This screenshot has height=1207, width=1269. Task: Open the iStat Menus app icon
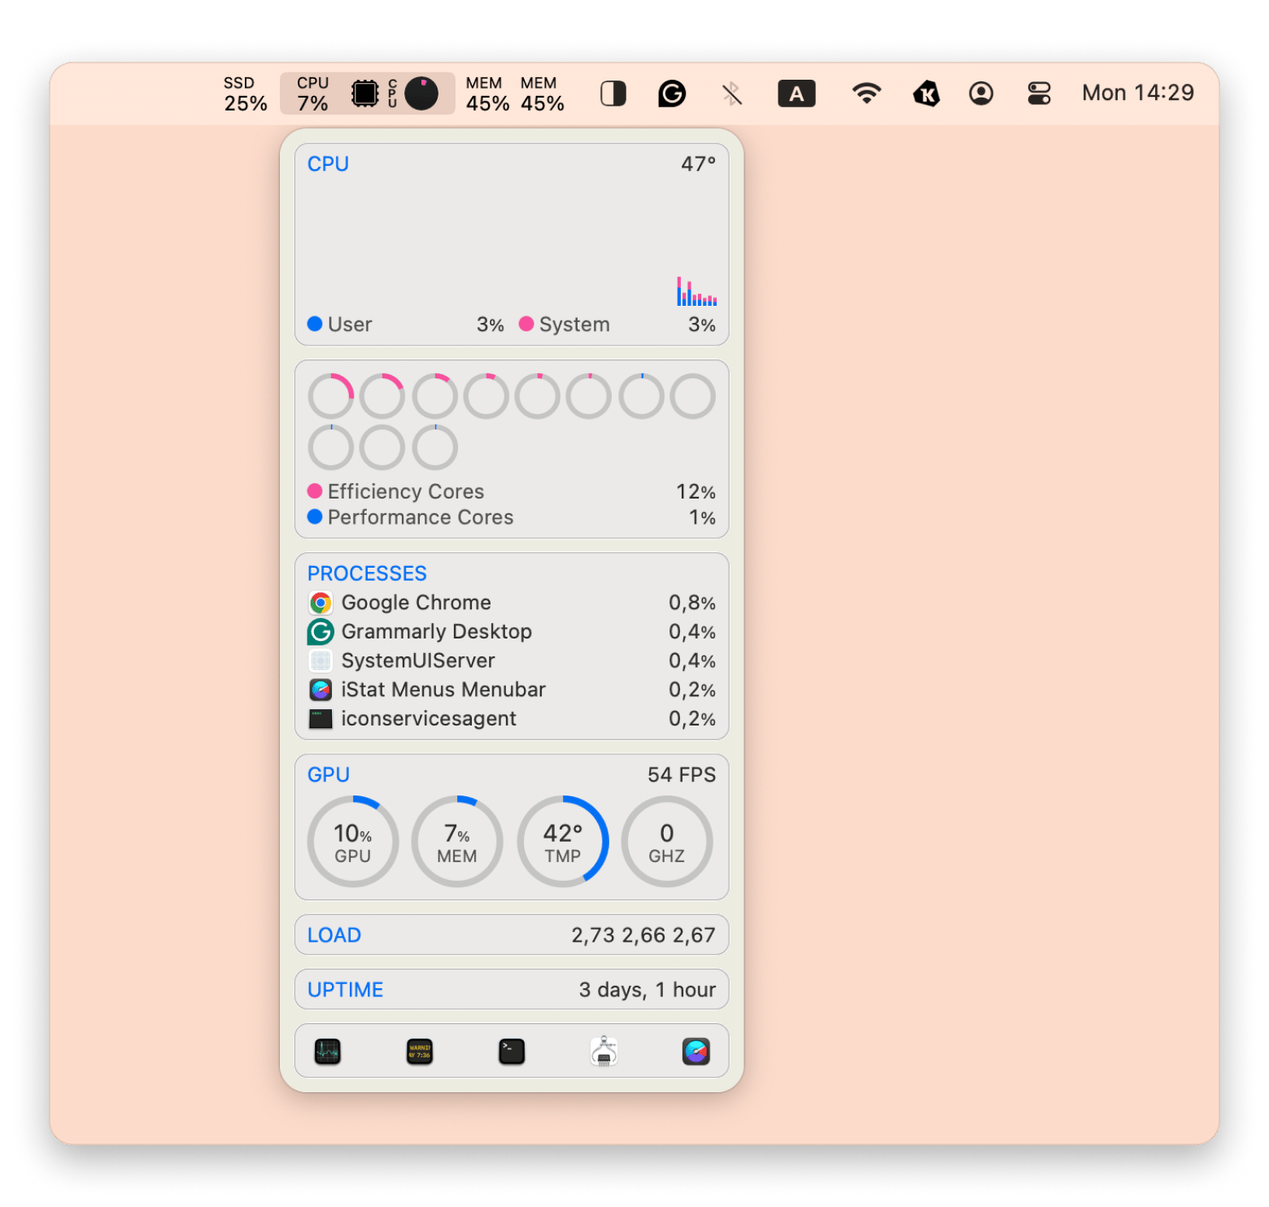(x=696, y=1052)
